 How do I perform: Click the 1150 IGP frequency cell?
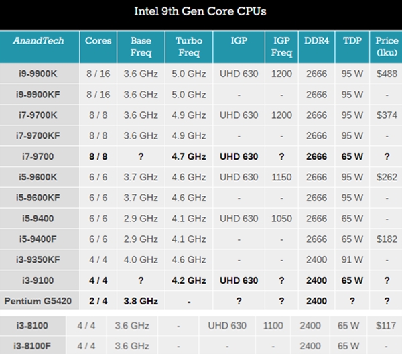[x=281, y=177]
